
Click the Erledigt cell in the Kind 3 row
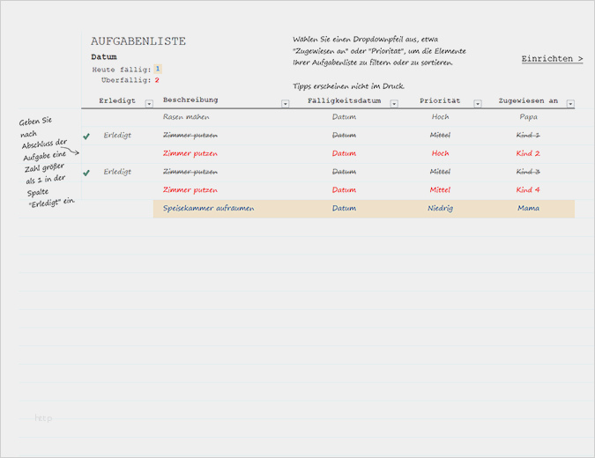(117, 172)
